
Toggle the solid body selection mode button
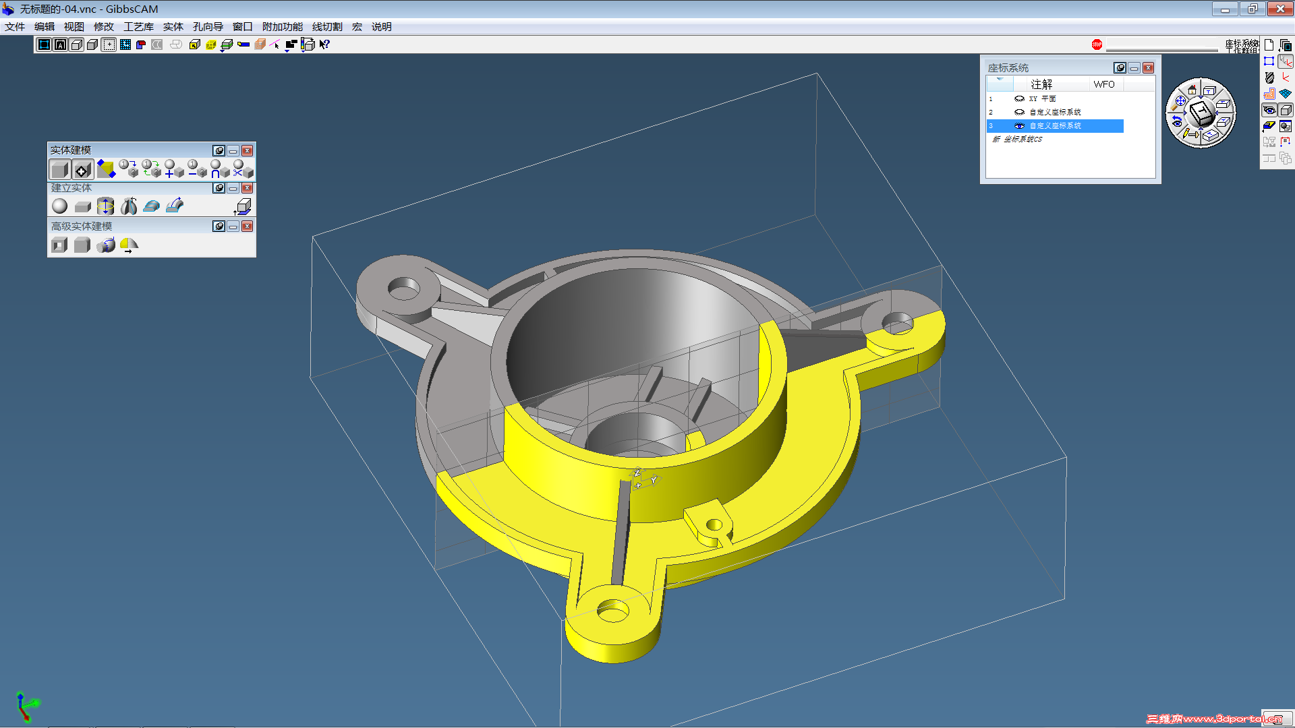[x=60, y=169]
